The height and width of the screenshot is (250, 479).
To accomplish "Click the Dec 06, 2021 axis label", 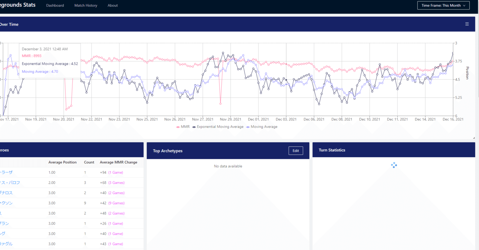I will coord(314,119).
